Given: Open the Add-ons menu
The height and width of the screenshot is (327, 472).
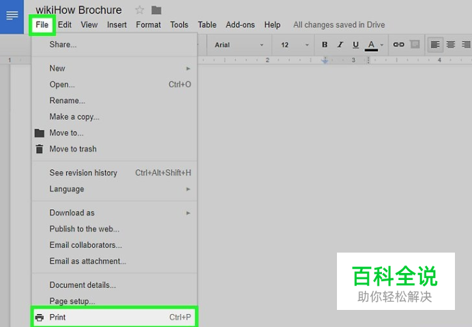Looking at the screenshot, I should (240, 25).
